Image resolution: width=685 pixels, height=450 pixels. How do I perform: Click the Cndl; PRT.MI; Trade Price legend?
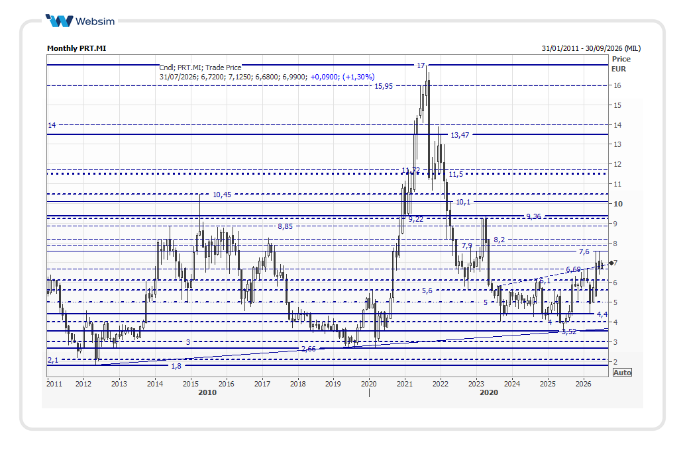pos(200,67)
